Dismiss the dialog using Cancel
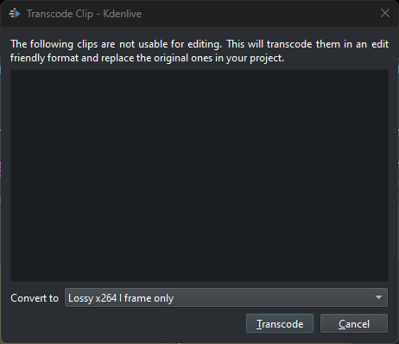This screenshot has width=399, height=344. 354,323
